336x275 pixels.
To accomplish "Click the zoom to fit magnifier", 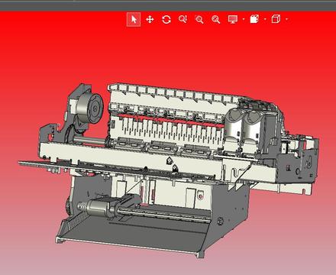I will [x=216, y=19].
